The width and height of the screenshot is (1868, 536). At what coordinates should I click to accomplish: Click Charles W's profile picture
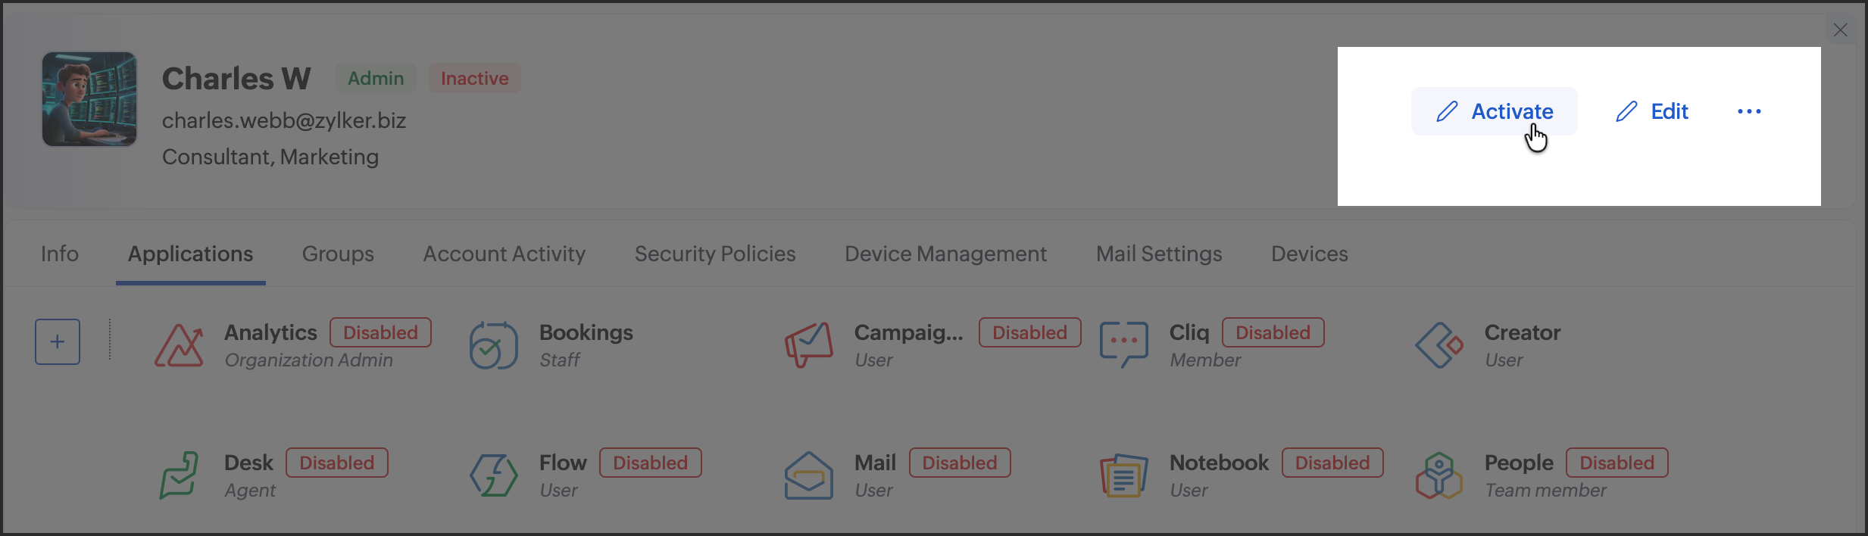(x=89, y=99)
